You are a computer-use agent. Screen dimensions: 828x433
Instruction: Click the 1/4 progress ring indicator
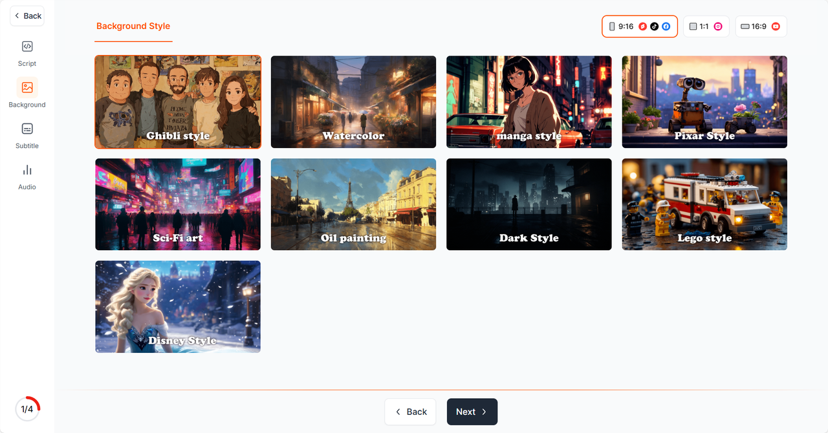27,409
